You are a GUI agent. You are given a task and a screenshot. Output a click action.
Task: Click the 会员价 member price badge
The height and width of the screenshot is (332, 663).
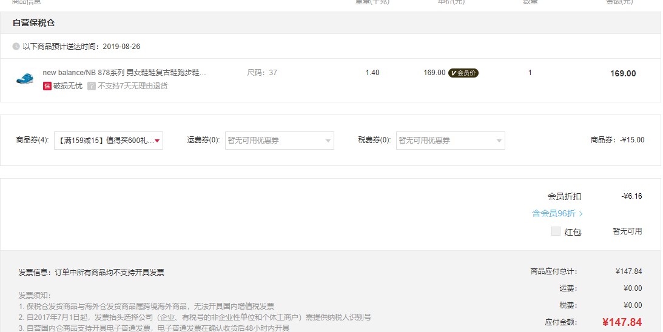[x=463, y=73]
